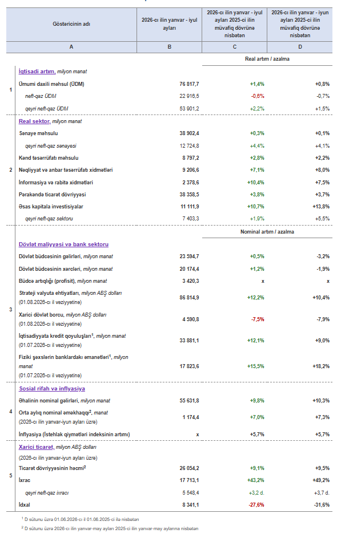337x537 pixels.
Task: Open Dövlət maliyyəsi və bank sektoru link
Action: coord(63,244)
